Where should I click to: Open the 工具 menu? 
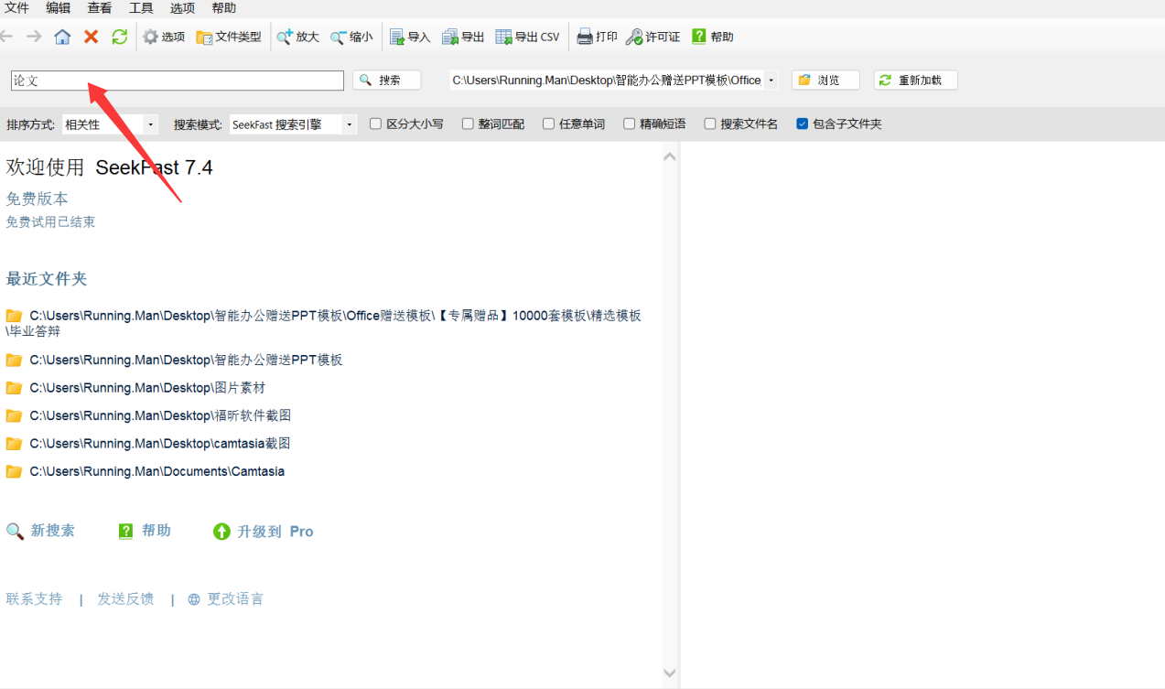tap(141, 8)
